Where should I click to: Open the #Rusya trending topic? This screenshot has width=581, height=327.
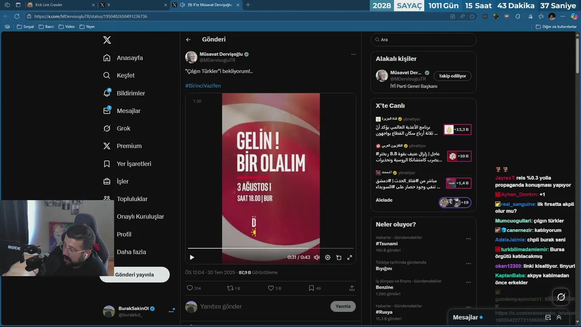click(x=384, y=312)
